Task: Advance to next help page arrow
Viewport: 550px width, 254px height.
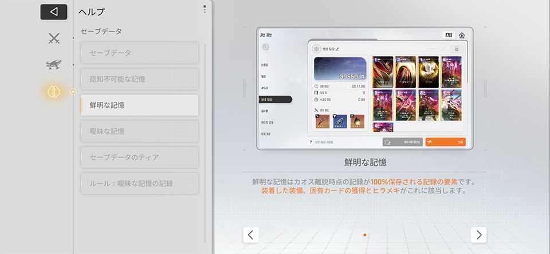Action: click(478, 235)
